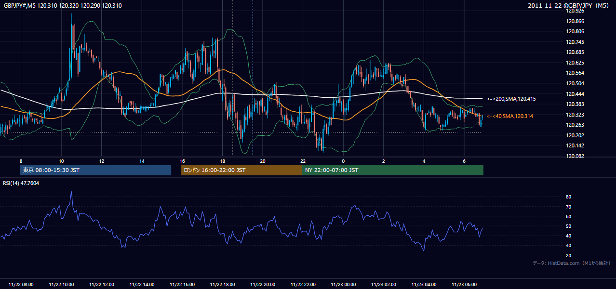Click price axis value 120.444
Image resolution: width=616 pixels, height=289 pixels.
pyautogui.click(x=575, y=94)
